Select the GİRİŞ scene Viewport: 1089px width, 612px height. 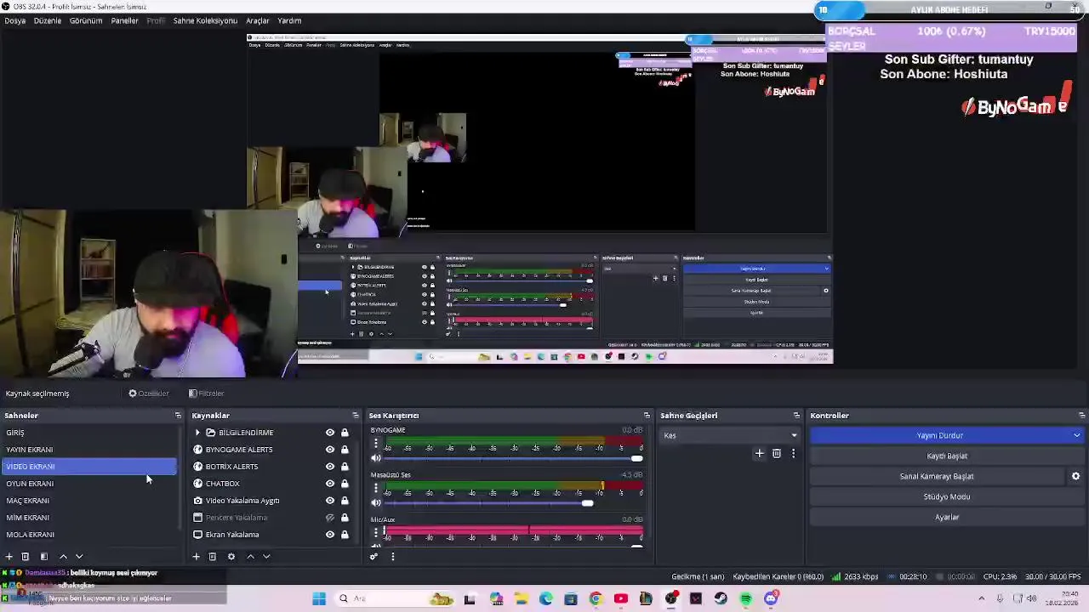pos(89,433)
